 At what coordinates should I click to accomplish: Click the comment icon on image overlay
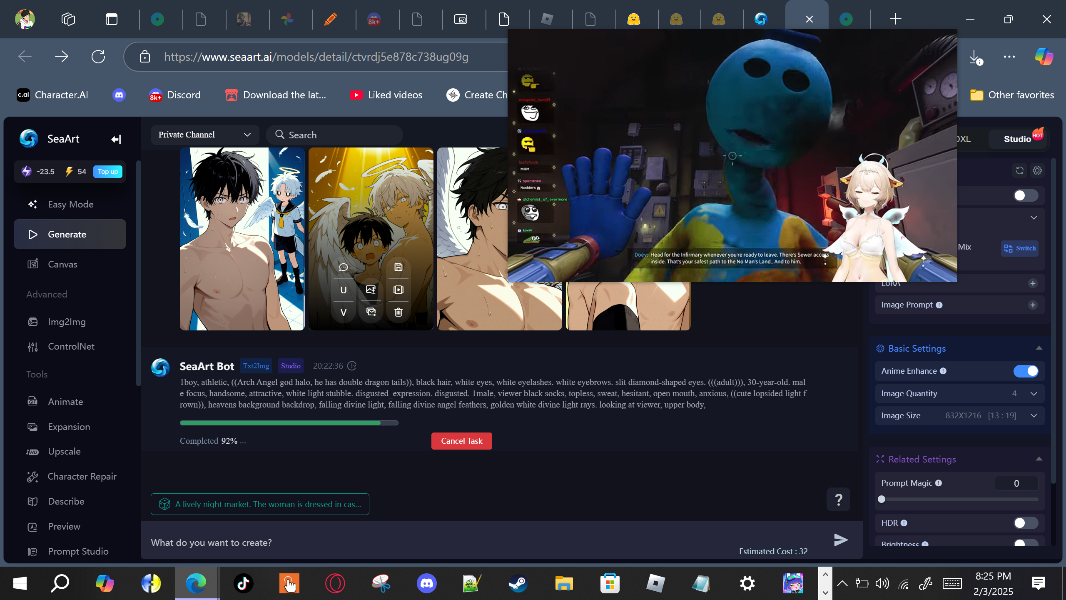(344, 267)
